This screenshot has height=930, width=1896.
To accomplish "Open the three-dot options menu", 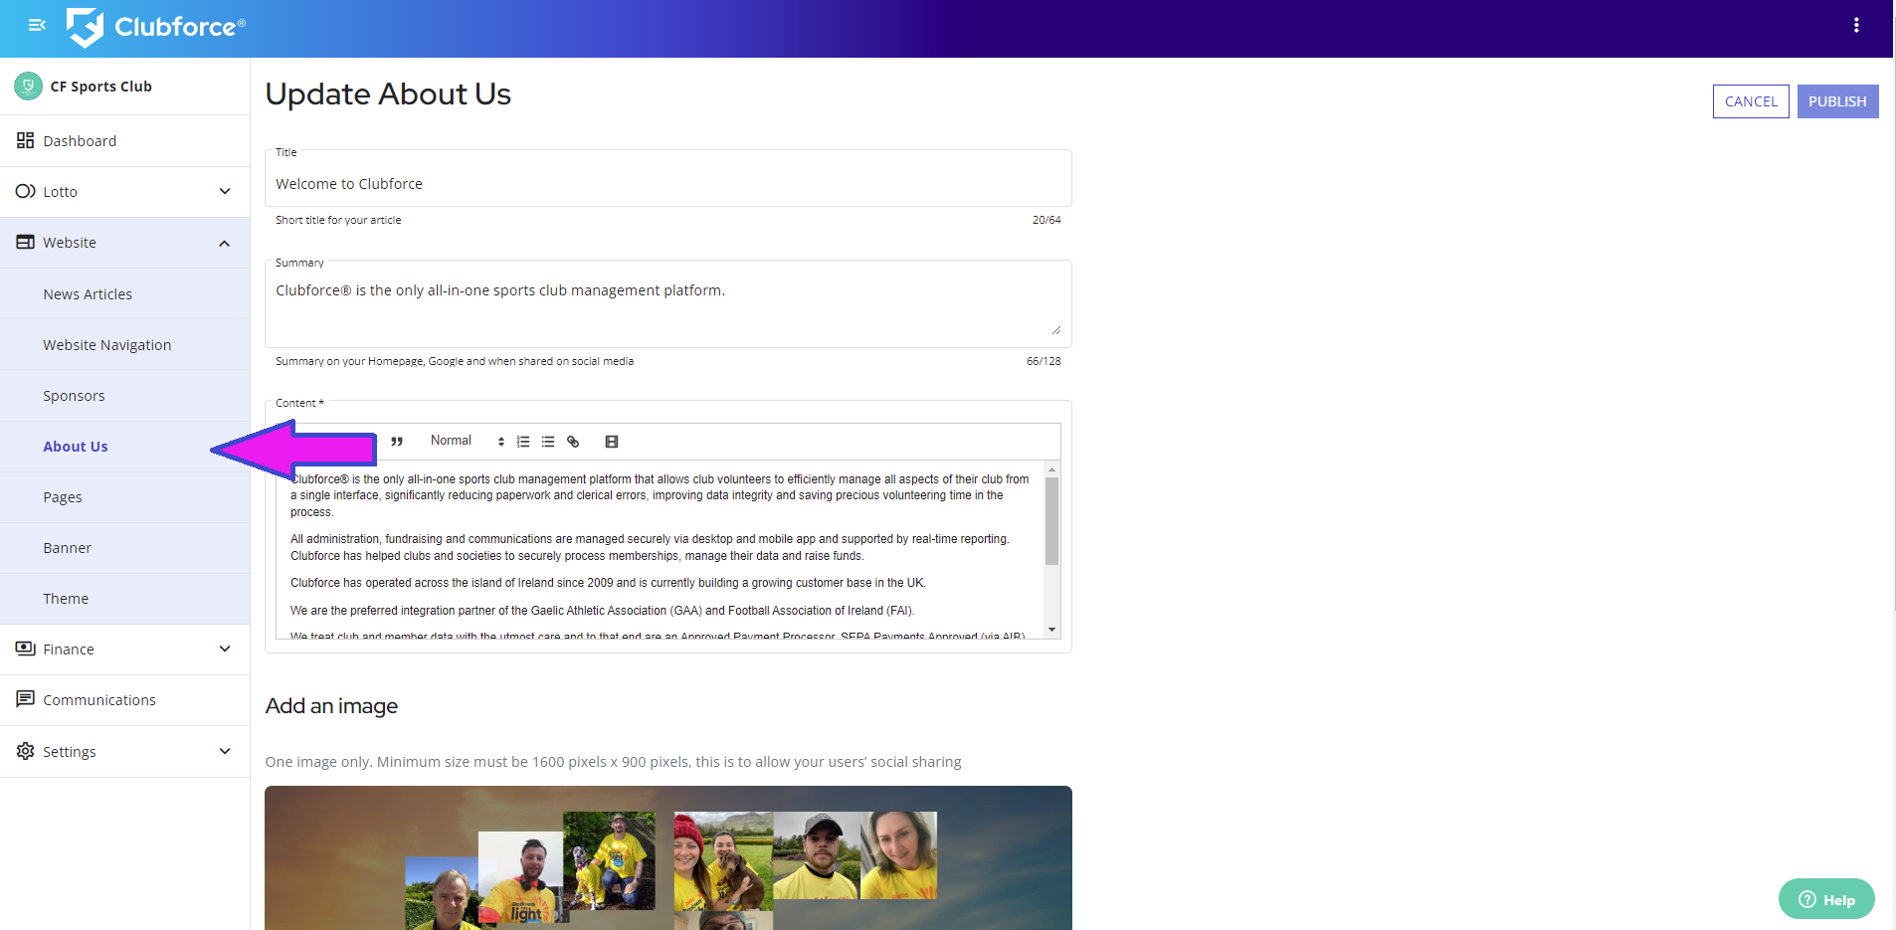I will click(x=1856, y=26).
